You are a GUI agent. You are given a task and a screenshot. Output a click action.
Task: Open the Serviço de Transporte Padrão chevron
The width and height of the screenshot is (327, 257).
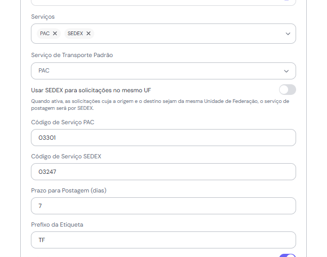[286, 71]
